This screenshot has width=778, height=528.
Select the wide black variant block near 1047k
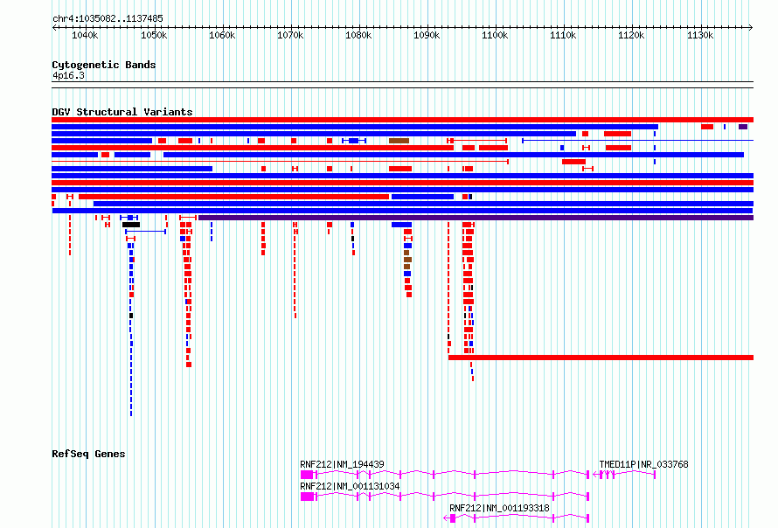[x=131, y=225]
